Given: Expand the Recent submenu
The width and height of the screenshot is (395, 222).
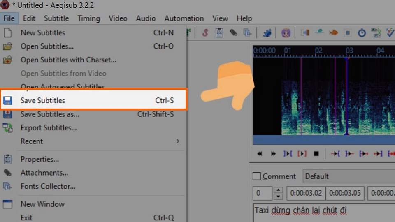Looking at the screenshot, I should (x=93, y=141).
